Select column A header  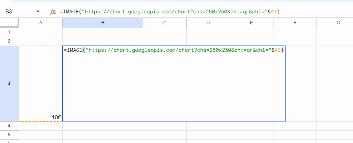point(41,23)
